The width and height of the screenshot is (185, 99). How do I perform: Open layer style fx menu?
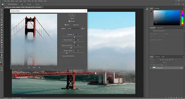point(169,98)
